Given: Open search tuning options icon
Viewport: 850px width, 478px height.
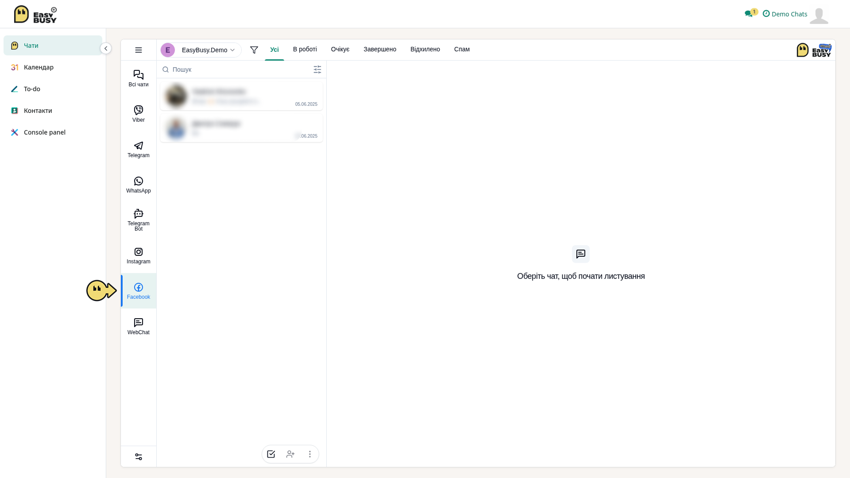Looking at the screenshot, I should pyautogui.click(x=317, y=69).
